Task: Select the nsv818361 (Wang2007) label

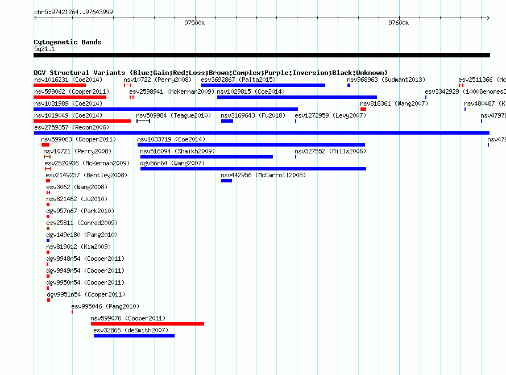Action: (394, 103)
